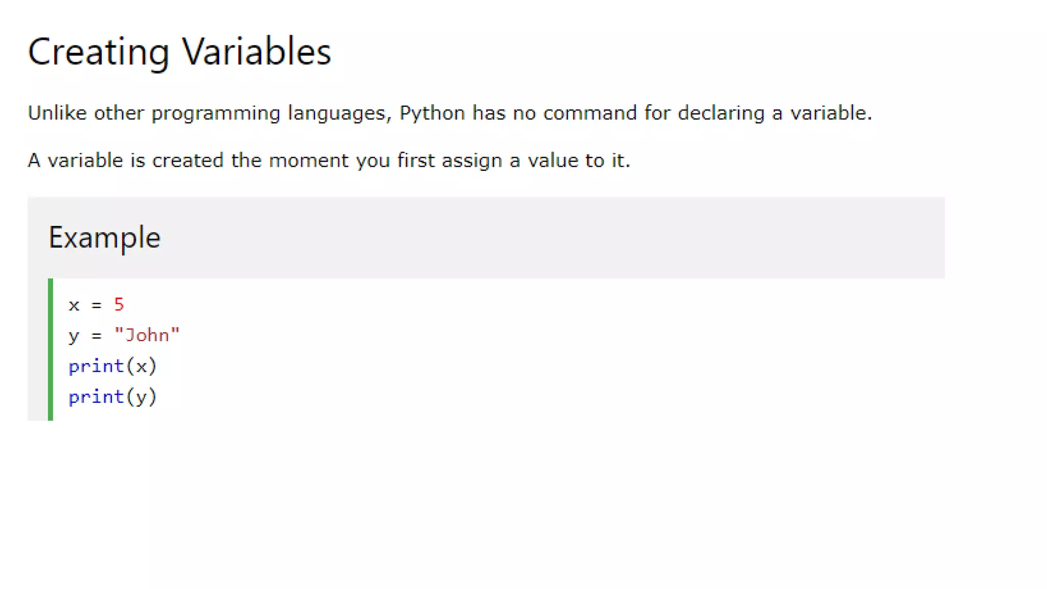Click the word "Creating" in the title
1047x589 pixels.
click(x=98, y=52)
